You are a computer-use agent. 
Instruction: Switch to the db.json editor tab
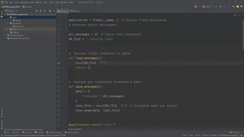click(x=75, y=11)
